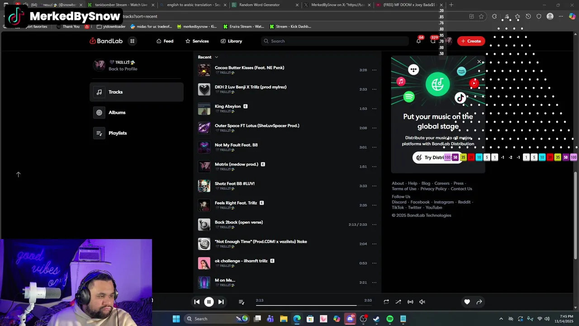Screen dimensions: 579x326
Task: Share the current track
Action: click(x=479, y=302)
